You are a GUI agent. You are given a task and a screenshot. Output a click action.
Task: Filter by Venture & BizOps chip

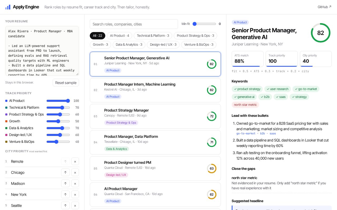pos(199,45)
